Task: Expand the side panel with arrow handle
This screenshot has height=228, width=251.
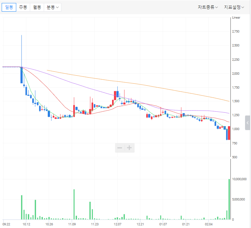Action: tap(248, 123)
